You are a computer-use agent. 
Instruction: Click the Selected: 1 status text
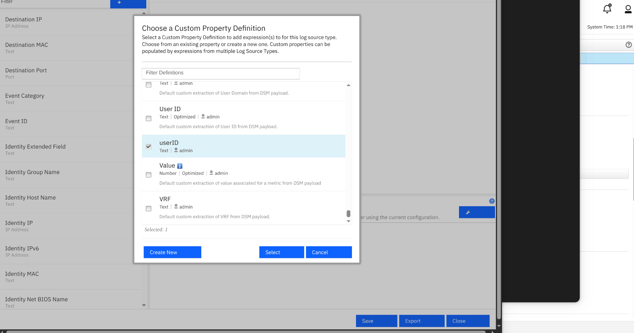click(x=156, y=230)
